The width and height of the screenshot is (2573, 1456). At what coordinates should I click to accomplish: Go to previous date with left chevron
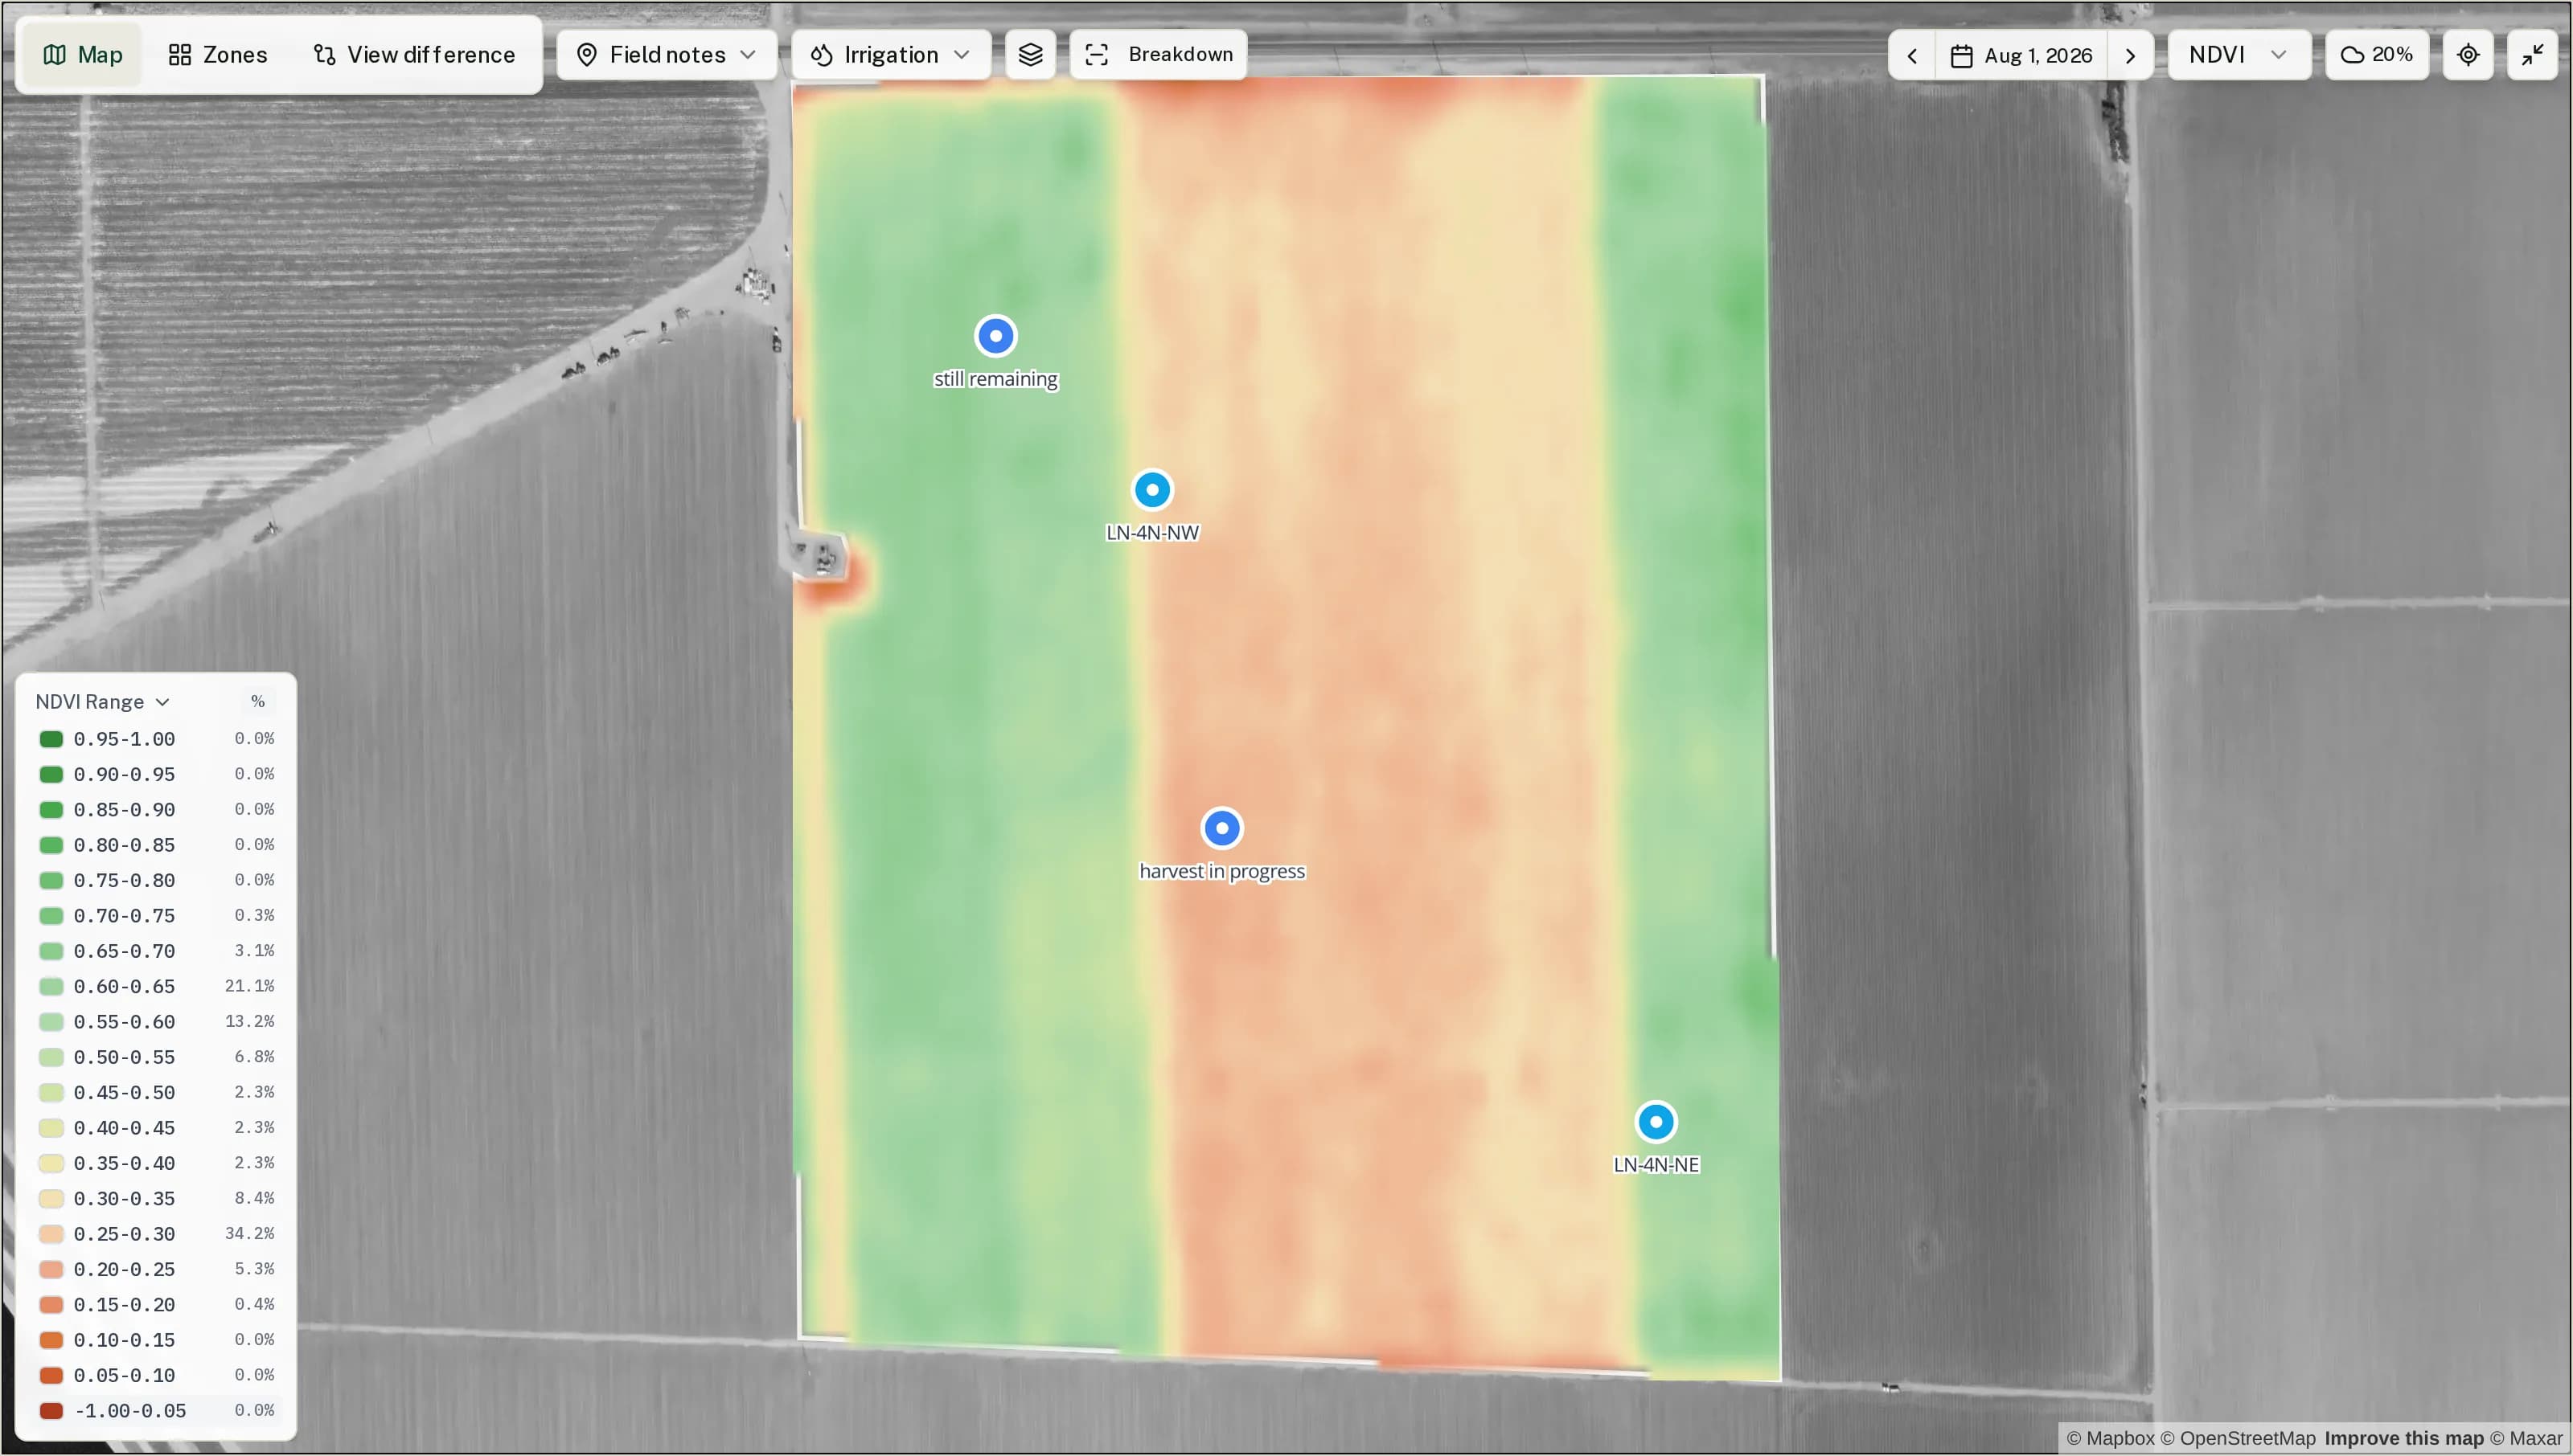(1912, 55)
